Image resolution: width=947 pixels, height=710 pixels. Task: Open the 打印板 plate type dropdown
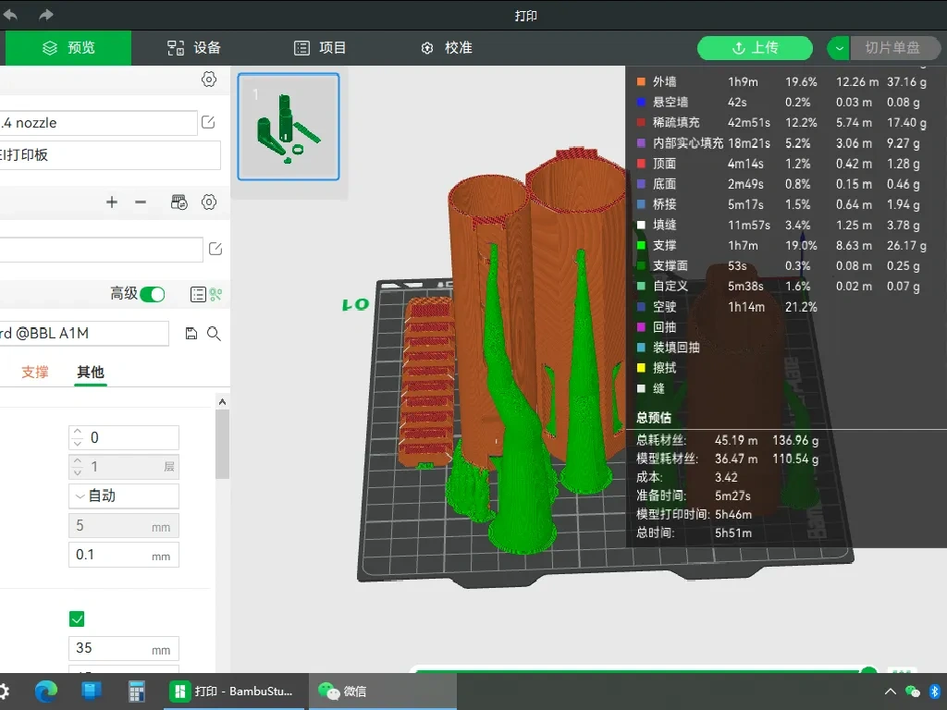111,155
